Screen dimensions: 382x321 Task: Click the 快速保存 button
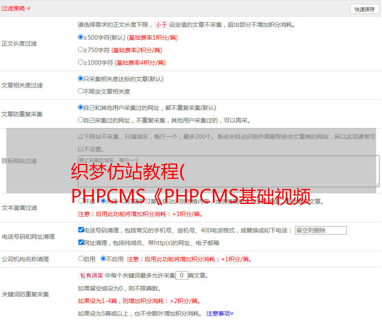coord(364,9)
